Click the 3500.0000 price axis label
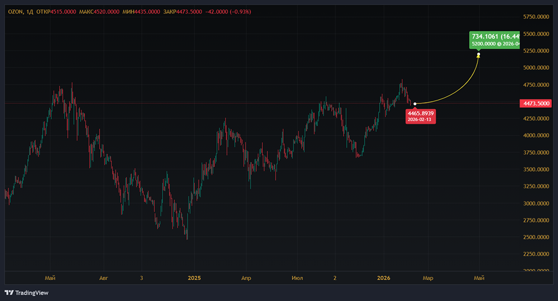 click(x=536, y=170)
